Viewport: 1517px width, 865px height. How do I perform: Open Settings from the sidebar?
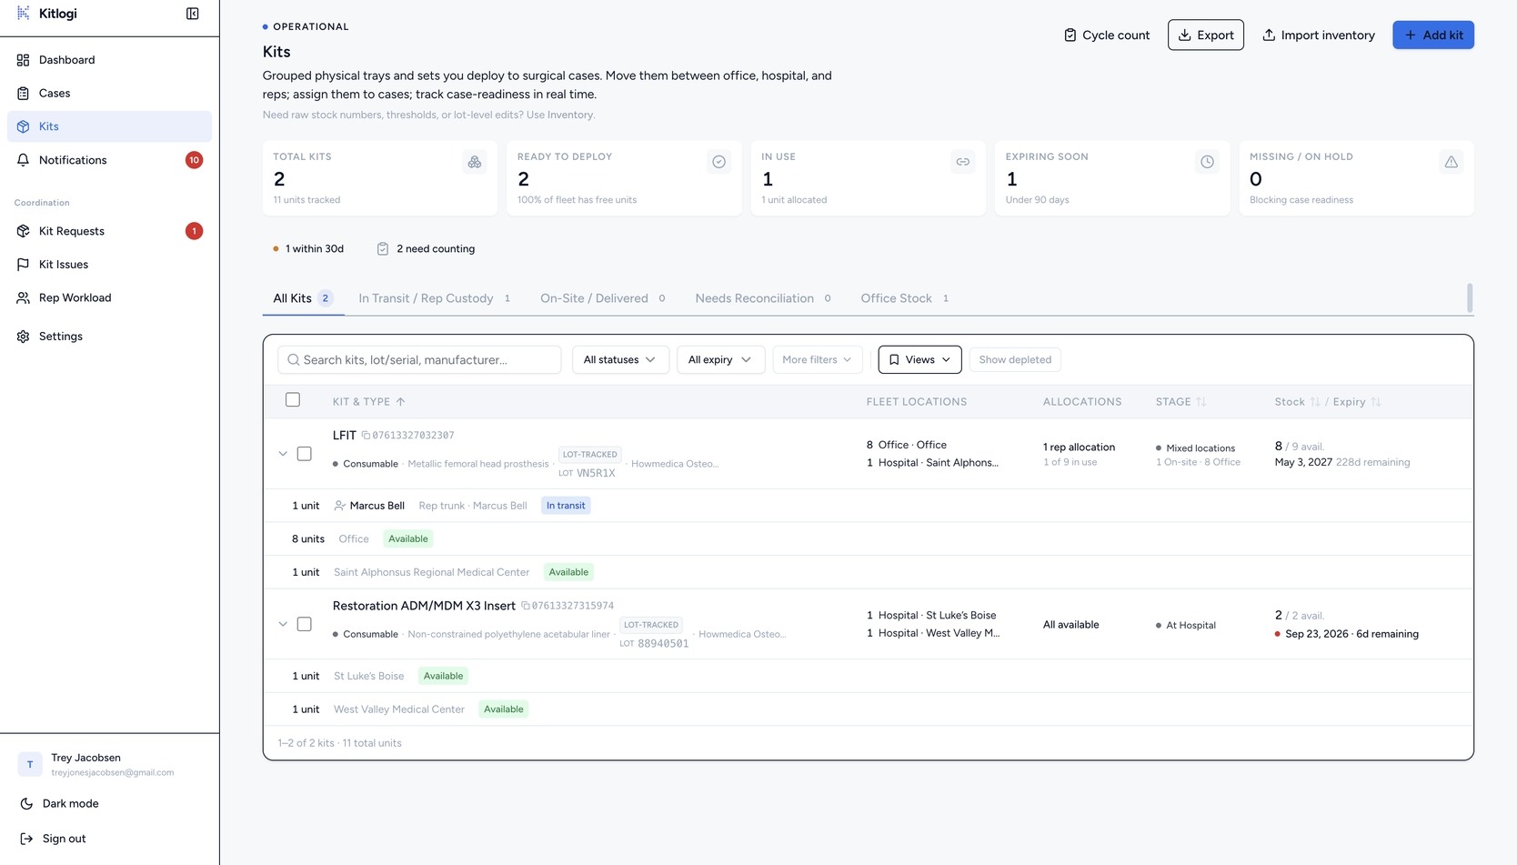point(109,337)
